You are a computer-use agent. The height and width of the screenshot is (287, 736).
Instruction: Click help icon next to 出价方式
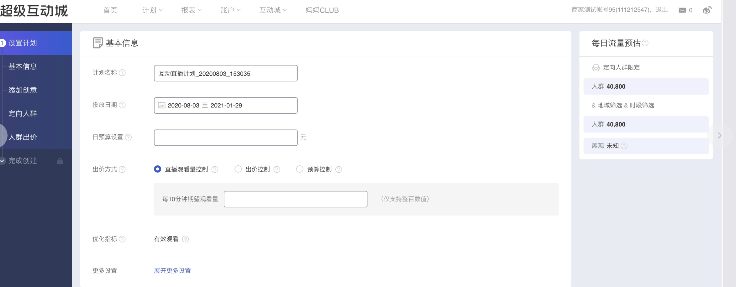[122, 169]
